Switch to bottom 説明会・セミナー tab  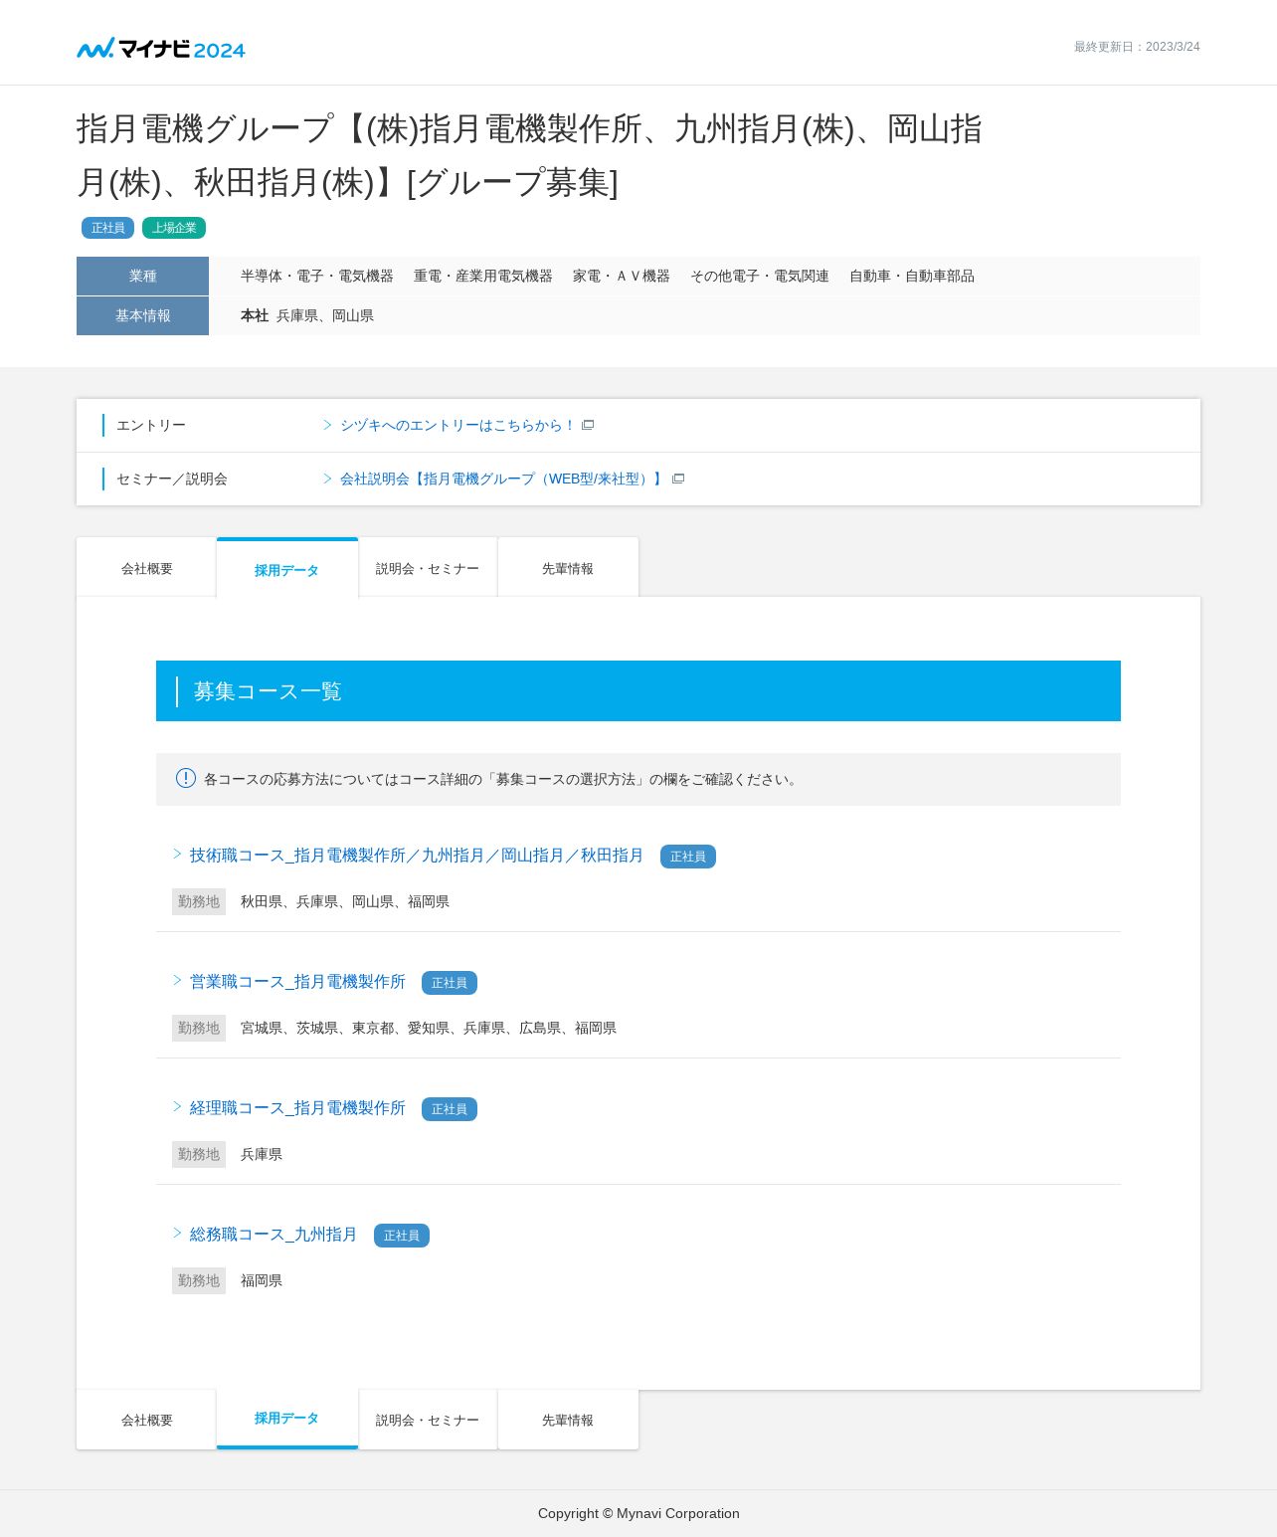click(428, 1420)
